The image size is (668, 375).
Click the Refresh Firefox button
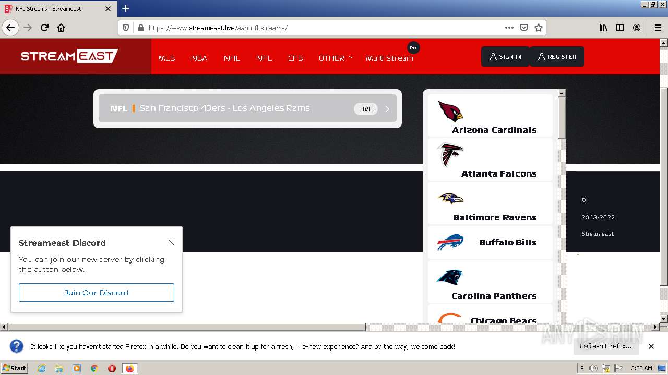[x=606, y=346]
